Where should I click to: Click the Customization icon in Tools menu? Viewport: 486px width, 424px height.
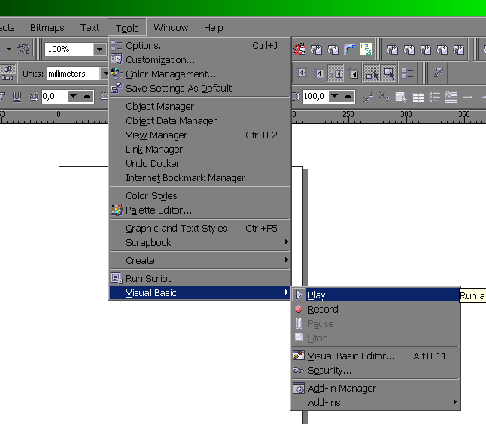point(117,59)
